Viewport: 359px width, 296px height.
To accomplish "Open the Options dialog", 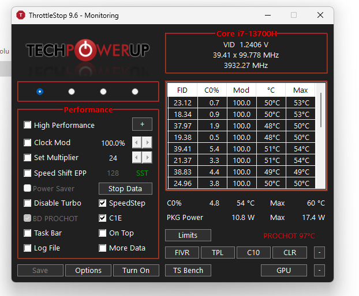I will (x=88, y=271).
